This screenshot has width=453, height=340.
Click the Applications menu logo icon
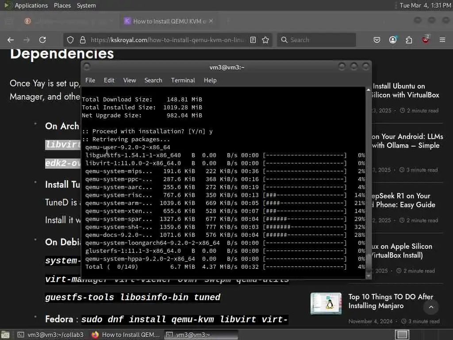click(8, 5)
